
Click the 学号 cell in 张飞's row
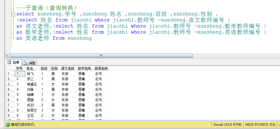(x=20, y=74)
